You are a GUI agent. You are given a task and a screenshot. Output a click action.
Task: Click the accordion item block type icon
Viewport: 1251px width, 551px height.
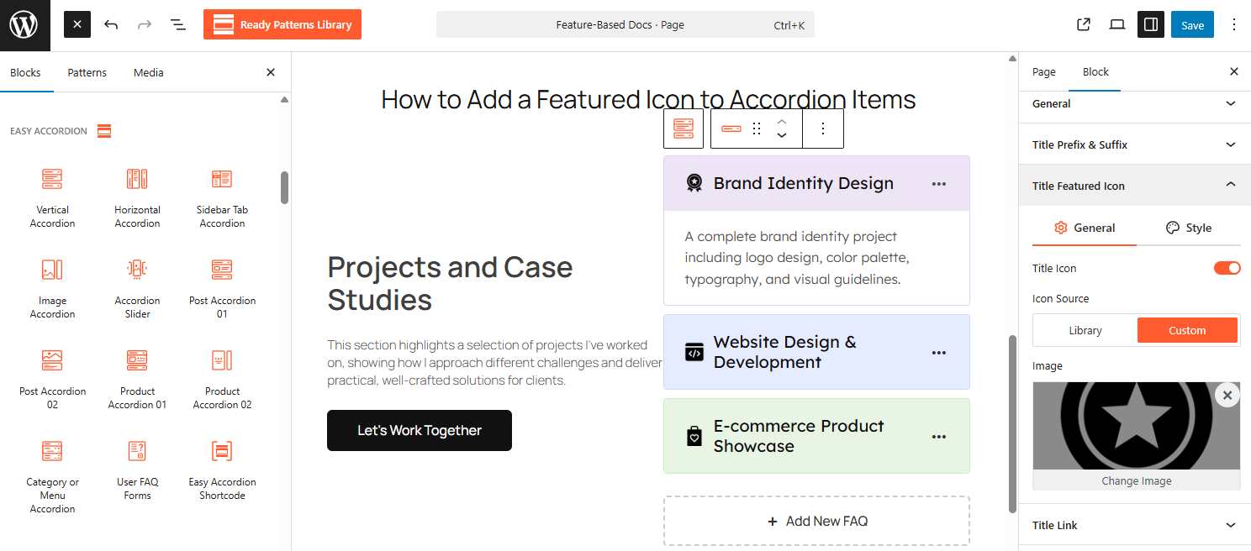point(731,129)
